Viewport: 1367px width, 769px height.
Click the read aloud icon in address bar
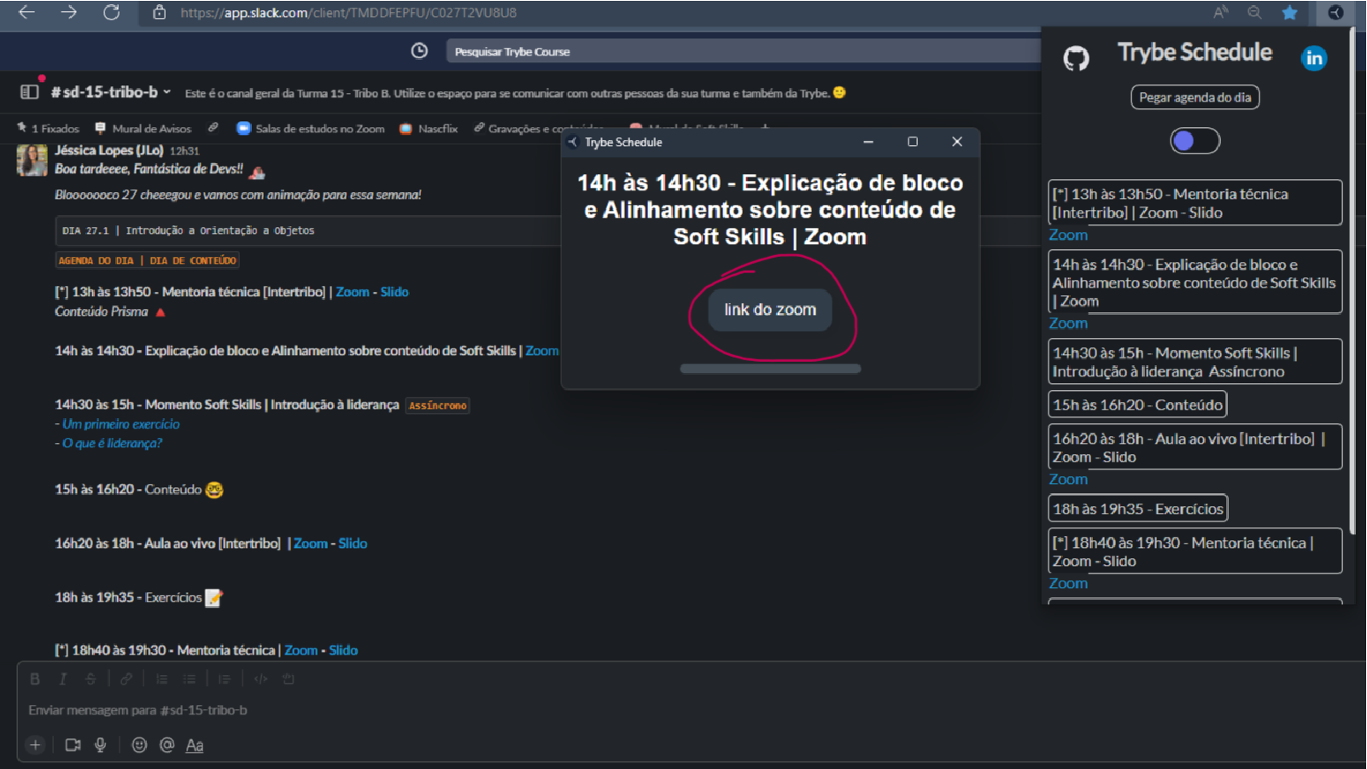(1221, 12)
